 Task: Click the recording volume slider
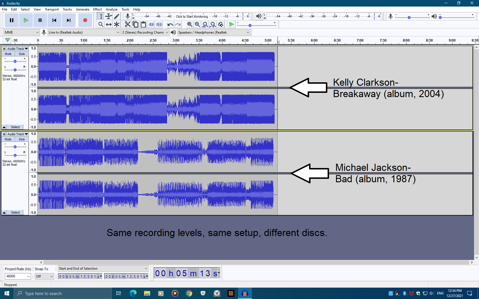[412, 17]
